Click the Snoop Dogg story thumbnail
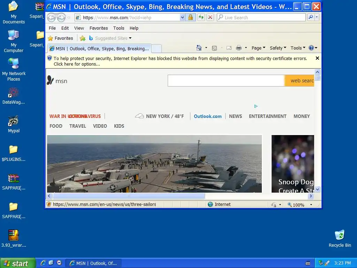Image resolution: width=357 pixels, height=268 pixels. [293, 164]
